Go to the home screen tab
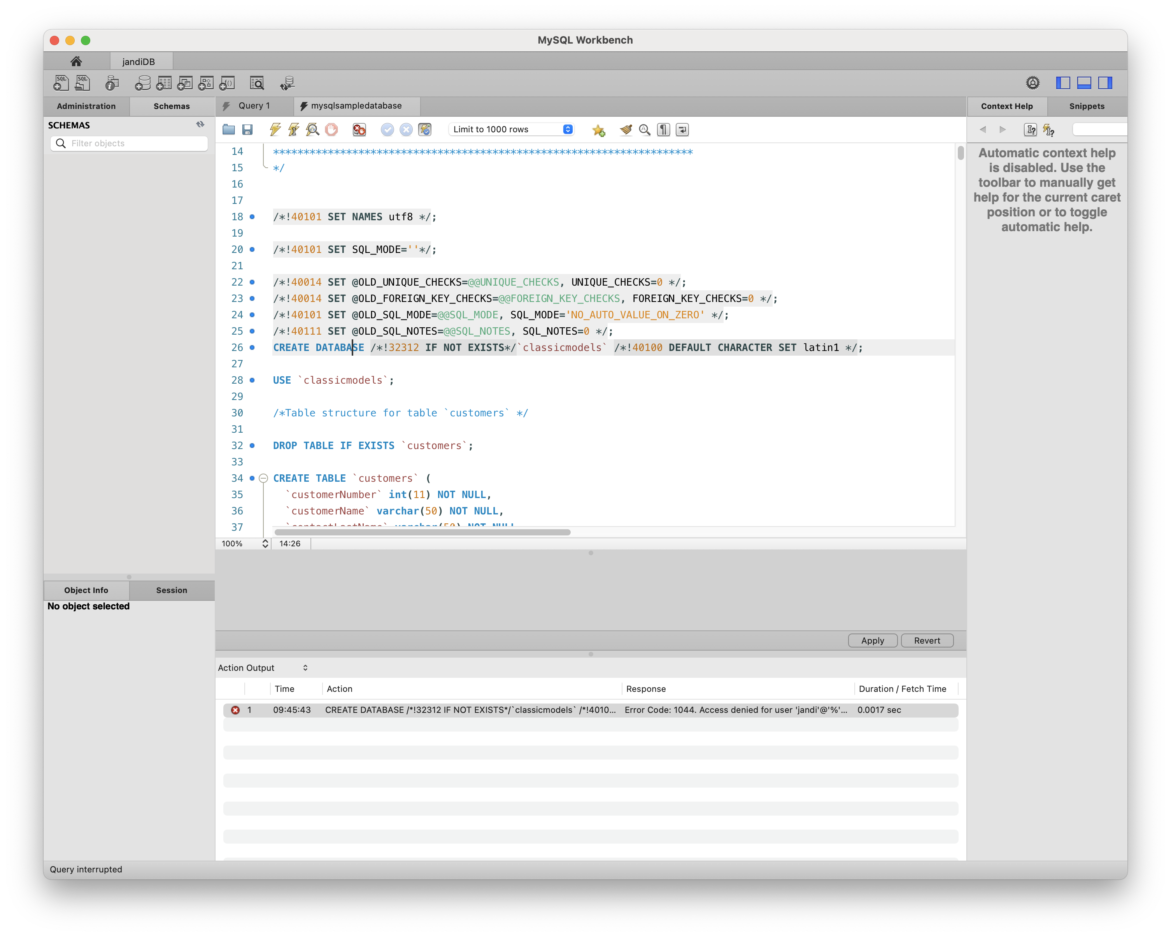The height and width of the screenshot is (937, 1171). click(76, 61)
